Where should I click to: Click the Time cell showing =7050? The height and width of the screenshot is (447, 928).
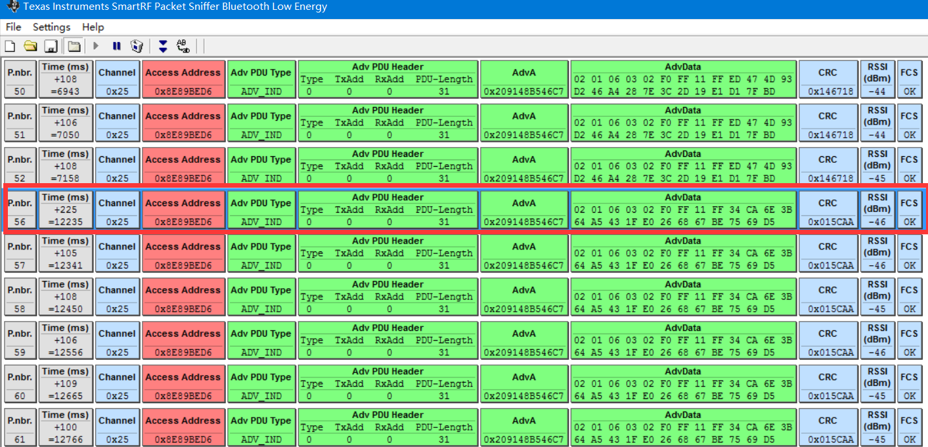pyautogui.click(x=66, y=122)
